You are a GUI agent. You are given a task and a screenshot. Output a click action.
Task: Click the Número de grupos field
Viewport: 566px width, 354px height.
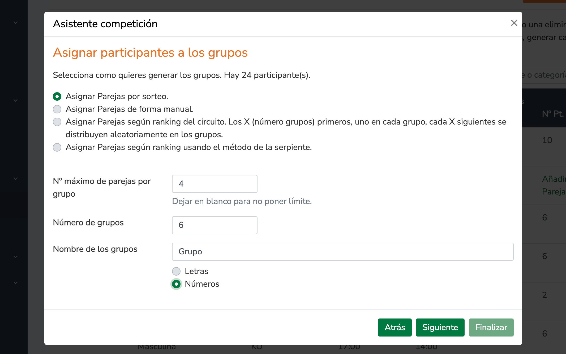[215, 225]
